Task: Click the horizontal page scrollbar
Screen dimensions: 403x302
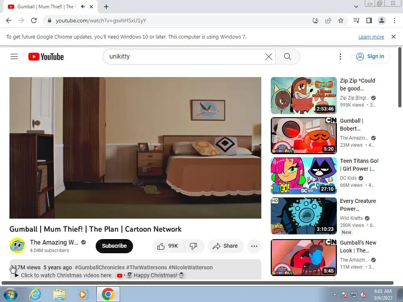Action: pos(198,283)
